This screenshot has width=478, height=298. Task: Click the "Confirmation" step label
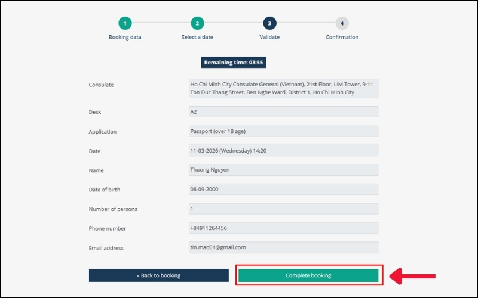pyautogui.click(x=342, y=37)
